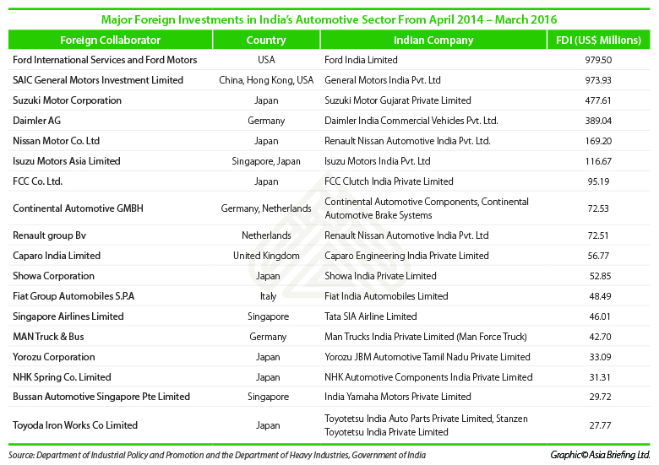
Task: Click Caparo Engineering India Private Limited
Action: pos(406,256)
